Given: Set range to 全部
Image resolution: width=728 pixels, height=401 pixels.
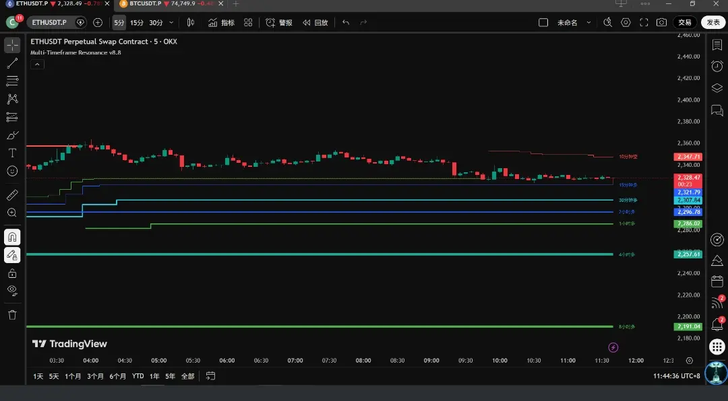Looking at the screenshot, I should (187, 376).
